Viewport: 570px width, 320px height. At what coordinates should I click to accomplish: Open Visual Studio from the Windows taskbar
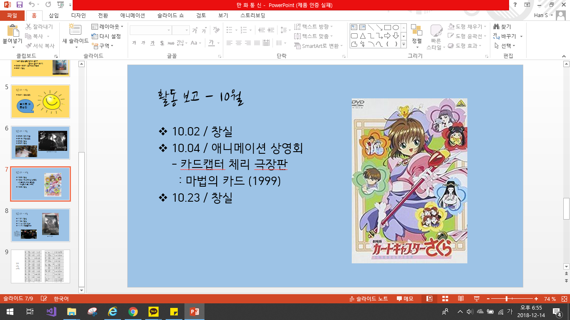(x=51, y=311)
